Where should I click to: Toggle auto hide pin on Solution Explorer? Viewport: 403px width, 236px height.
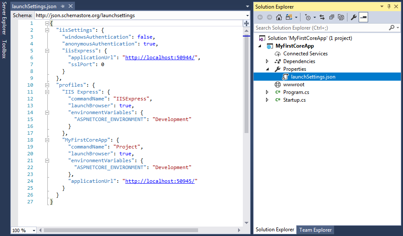(389, 6)
